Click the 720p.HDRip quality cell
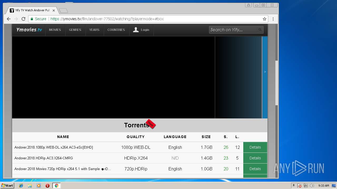The image size is (337, 189). click(x=136, y=169)
